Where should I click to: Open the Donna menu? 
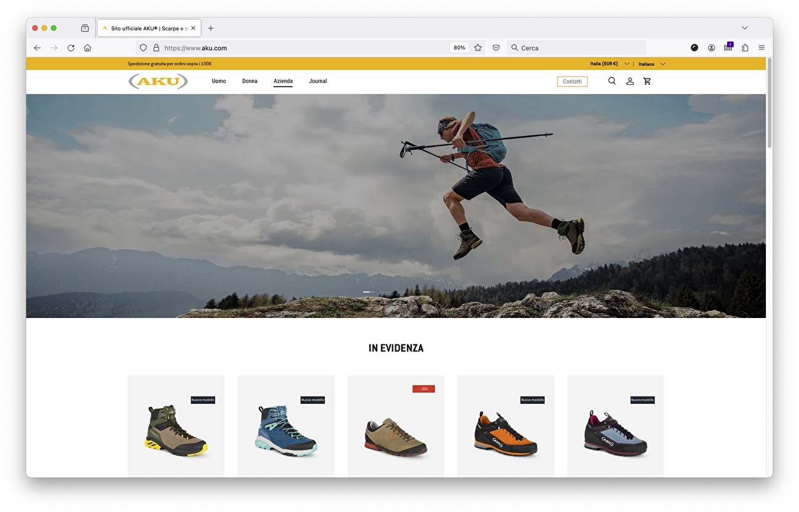point(250,81)
